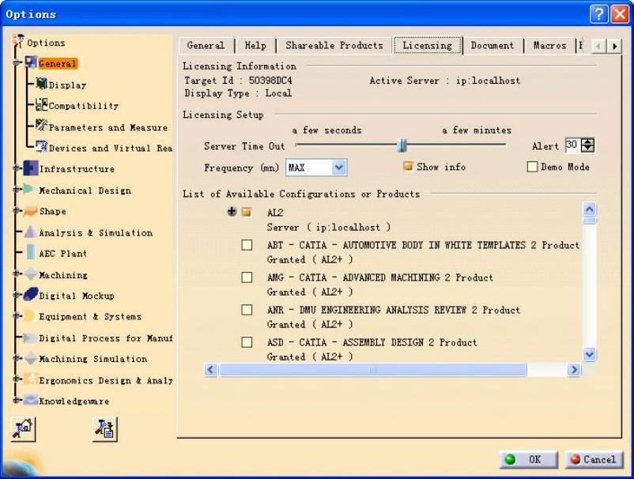The width and height of the screenshot is (634, 479).
Task: Confirm with the OK button
Action: 529,459
